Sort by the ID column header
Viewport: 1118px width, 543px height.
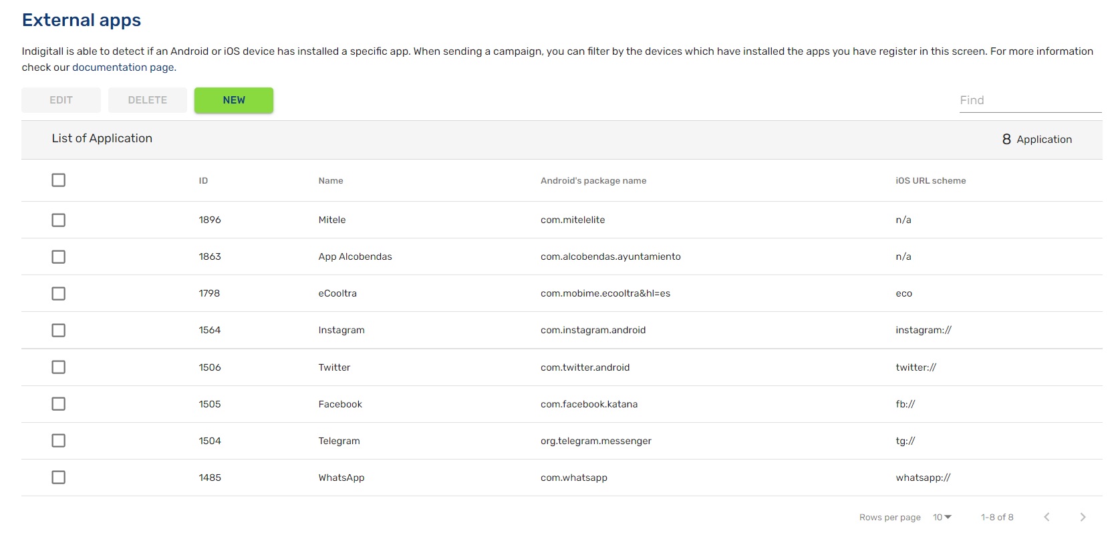click(203, 181)
